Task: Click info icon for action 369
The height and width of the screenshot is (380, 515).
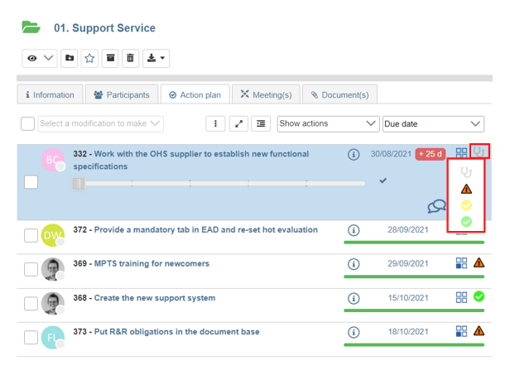Action: 354,264
